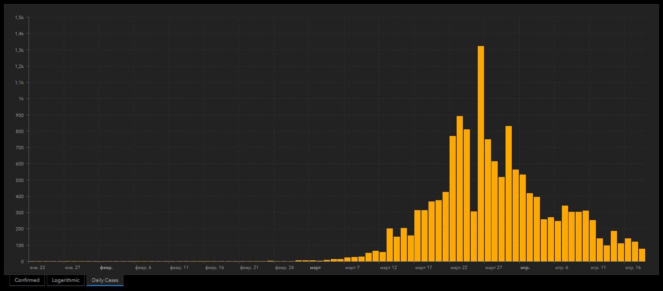
Task: Switch to the Confirmed tab
Action: pyautogui.click(x=27, y=280)
